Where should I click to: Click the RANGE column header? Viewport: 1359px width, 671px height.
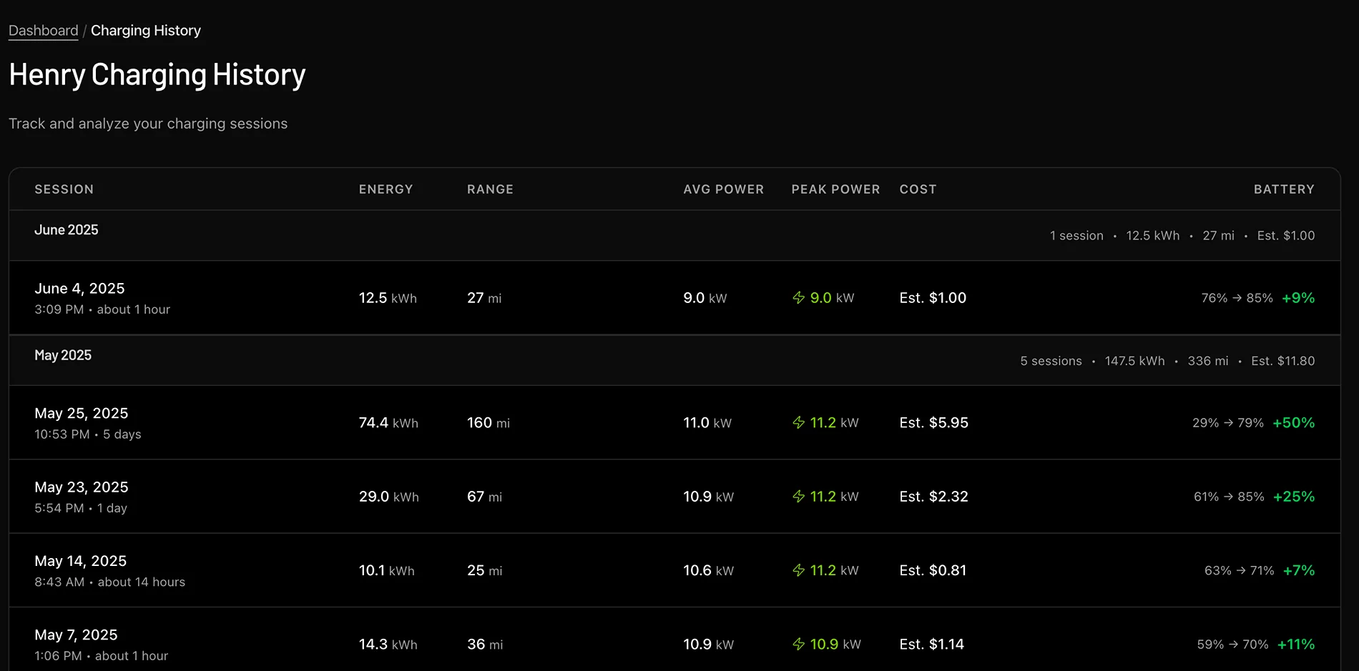[490, 189]
